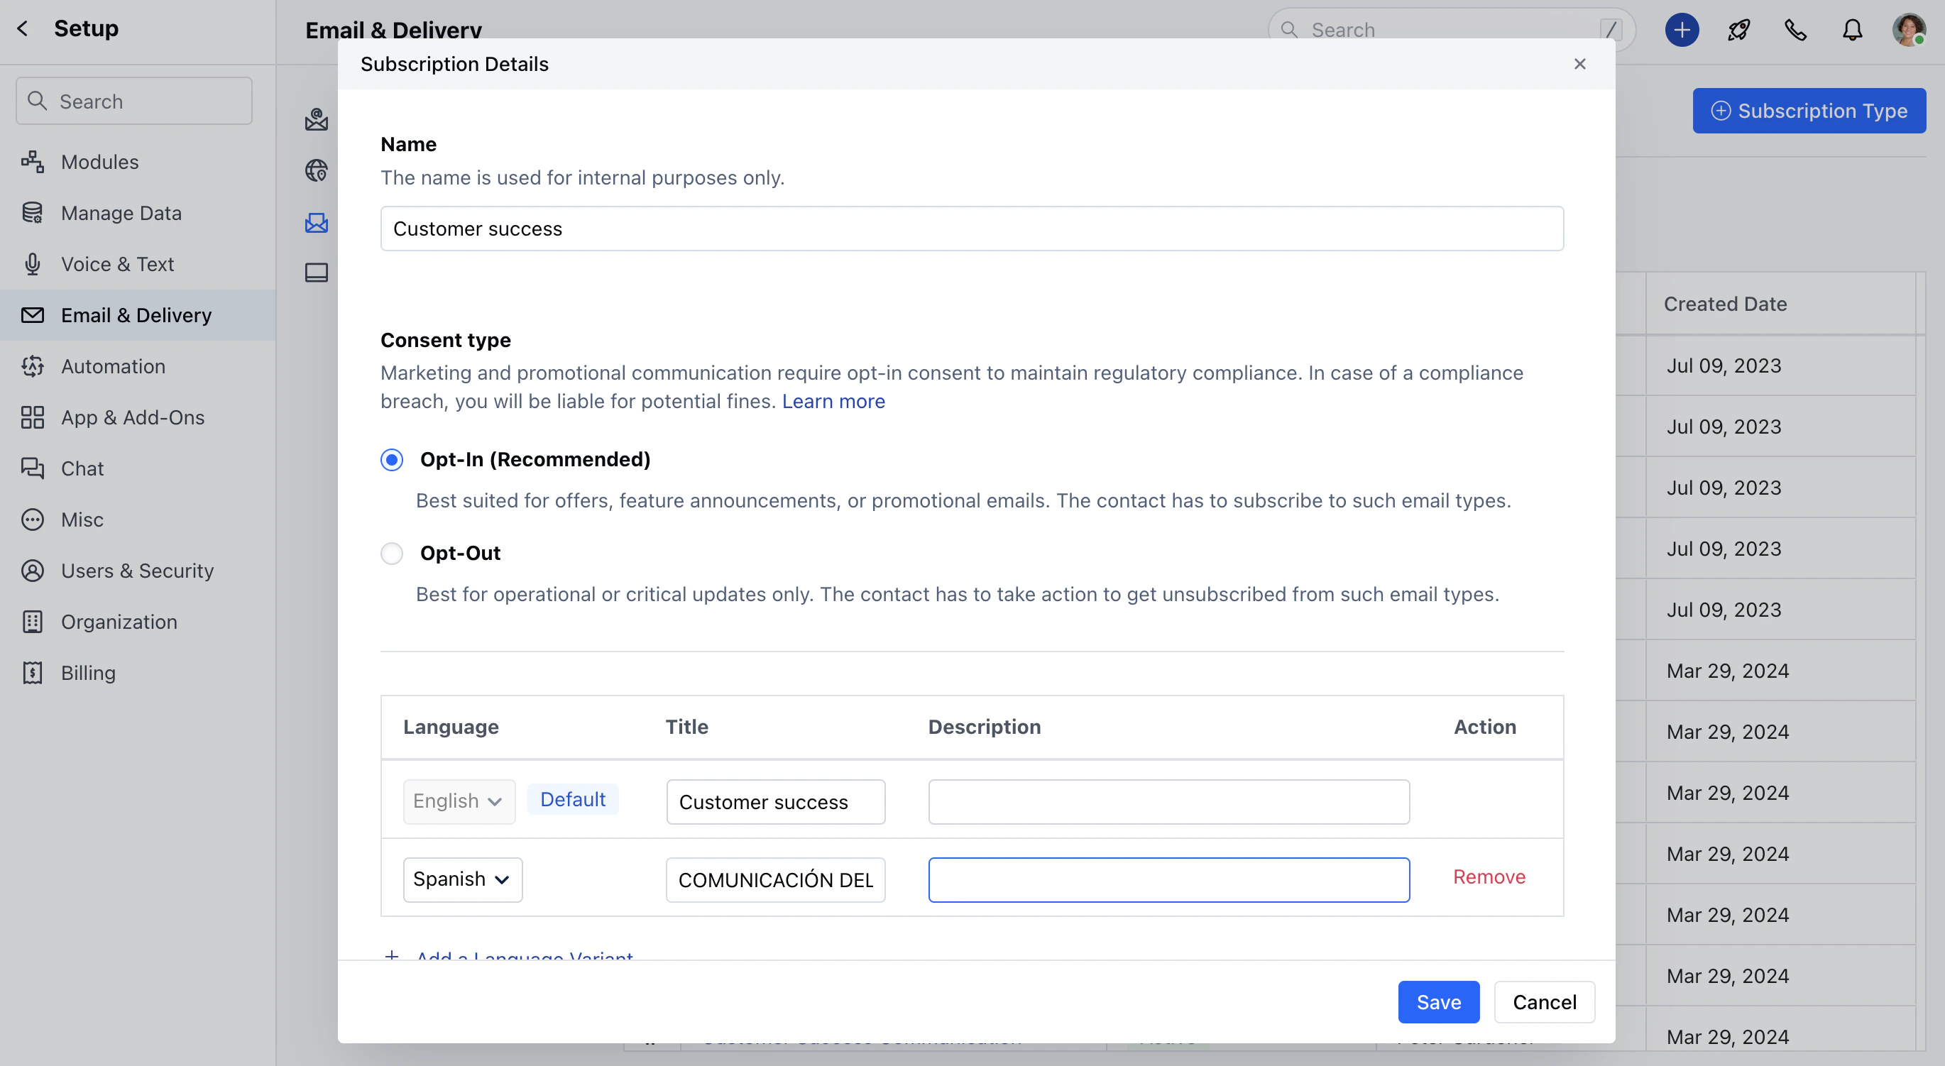This screenshot has width=1945, height=1066.
Task: Click the Save button
Action: [x=1438, y=1002]
